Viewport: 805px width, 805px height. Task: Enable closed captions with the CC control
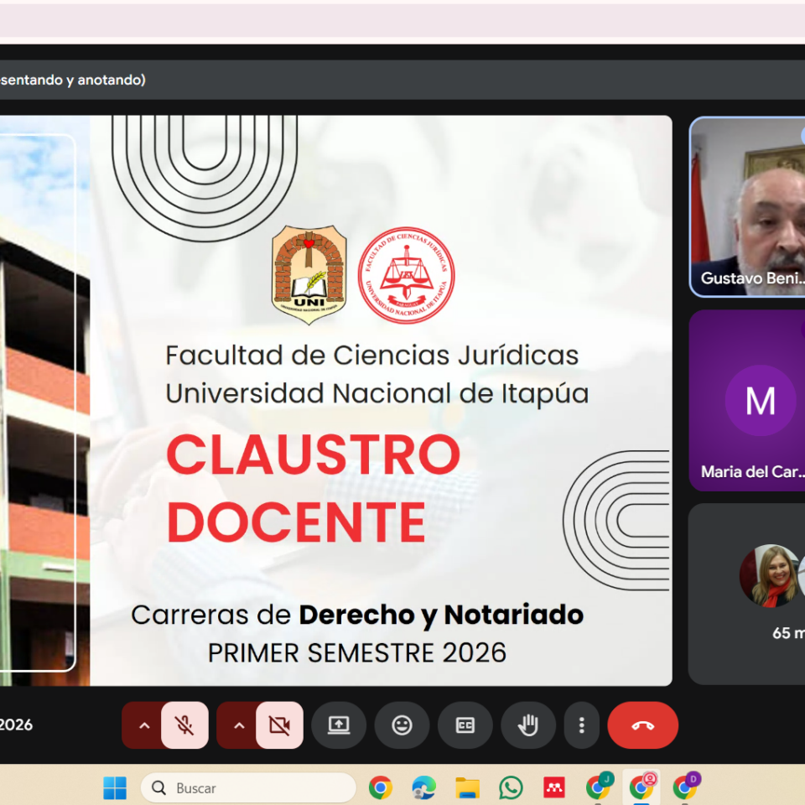tap(465, 724)
